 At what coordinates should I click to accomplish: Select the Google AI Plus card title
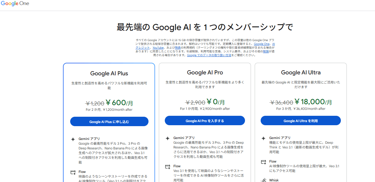(109, 74)
